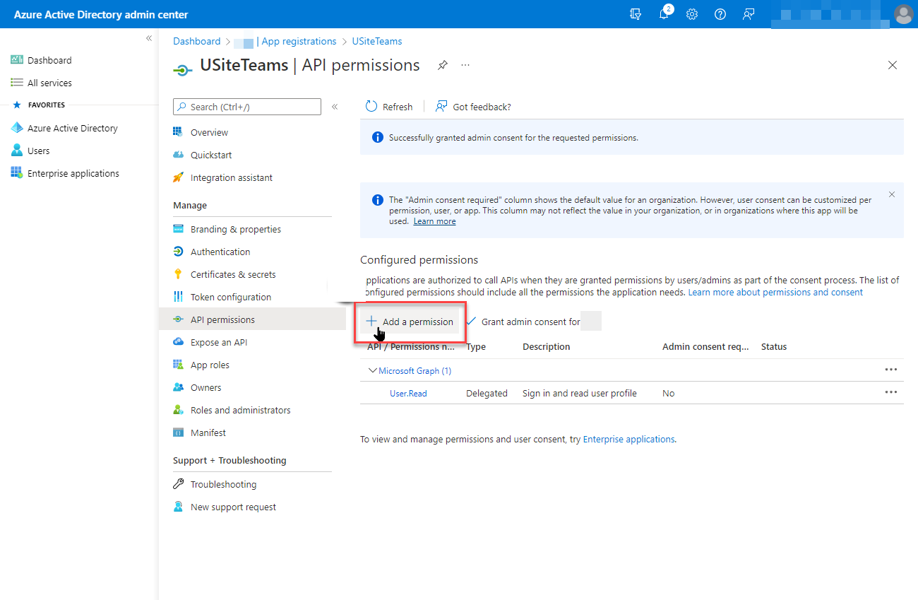Open the Learn more link in banner
The width and height of the screenshot is (918, 600).
click(434, 221)
